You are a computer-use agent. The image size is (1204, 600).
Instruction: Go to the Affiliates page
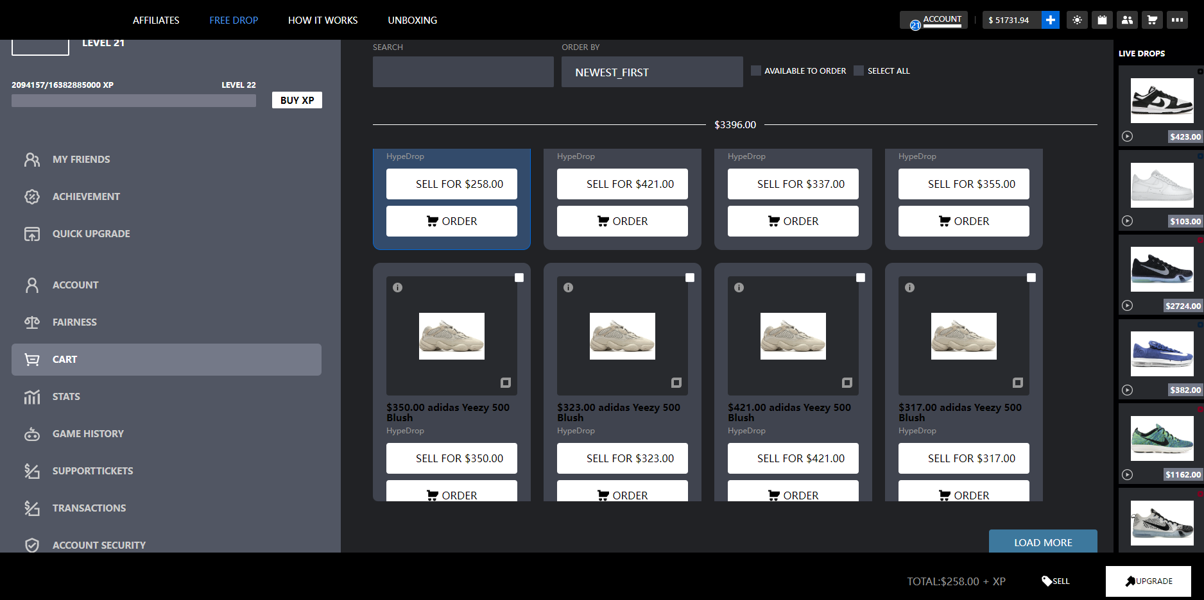pos(156,20)
